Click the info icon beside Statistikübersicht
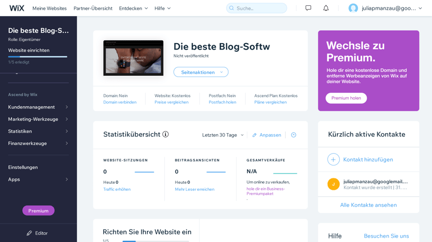The width and height of the screenshot is (432, 242). click(165, 134)
